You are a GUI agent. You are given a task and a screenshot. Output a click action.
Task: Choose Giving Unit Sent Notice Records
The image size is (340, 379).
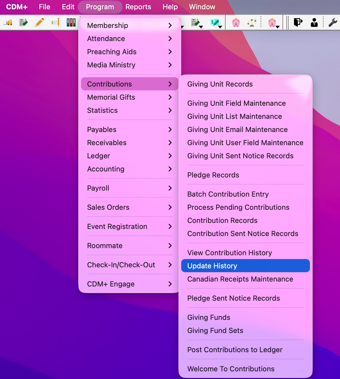(246, 156)
